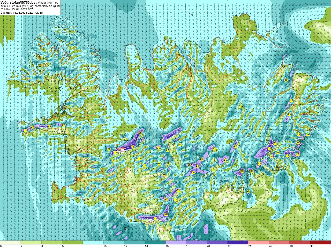Image resolution: width=331 pixels, height=248 pixels.
Task: Choose the light teal 10–12 m/s legend swatch
Action: coord(114,243)
